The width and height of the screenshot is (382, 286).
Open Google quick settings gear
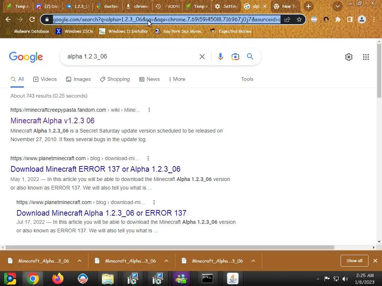click(x=349, y=57)
